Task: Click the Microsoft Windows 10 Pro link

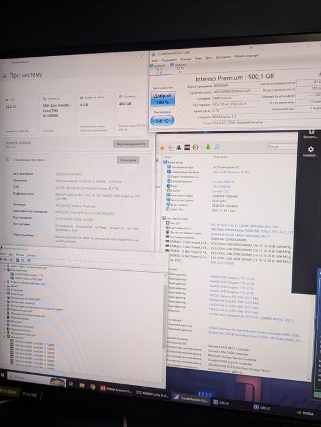Action: (231, 172)
